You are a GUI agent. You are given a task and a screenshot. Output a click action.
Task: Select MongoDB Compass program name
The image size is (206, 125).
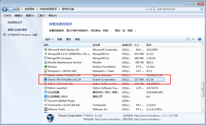coord(60,58)
